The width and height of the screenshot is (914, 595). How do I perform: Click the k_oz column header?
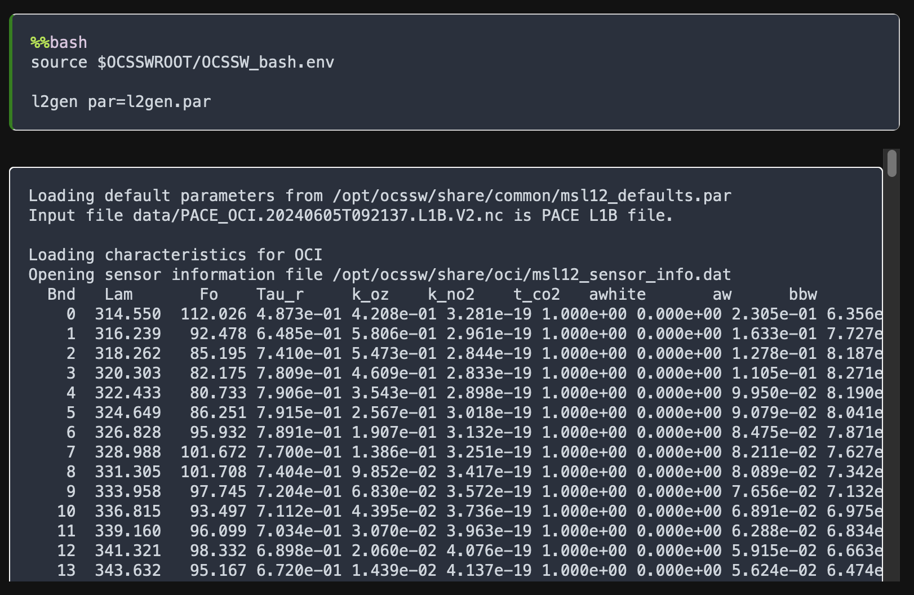pyautogui.click(x=370, y=294)
